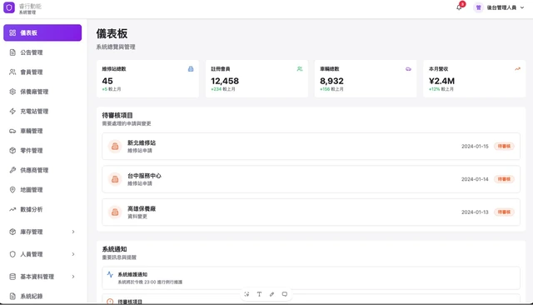This screenshot has height=305, width=533.
Task: Click the 庫存管理 package icon
Action: pyautogui.click(x=12, y=232)
